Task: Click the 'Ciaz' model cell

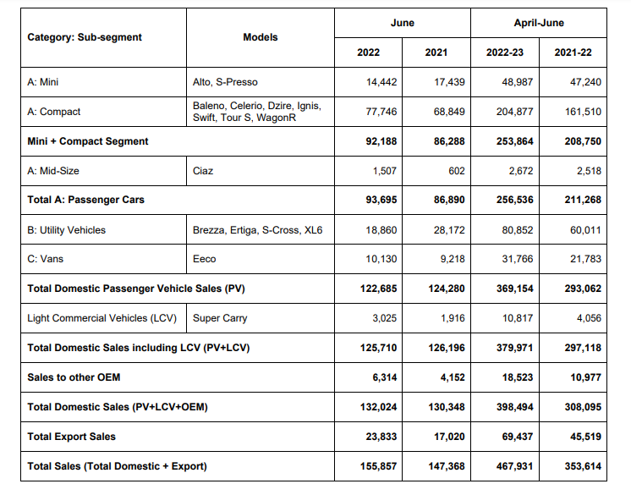Action: (x=203, y=171)
